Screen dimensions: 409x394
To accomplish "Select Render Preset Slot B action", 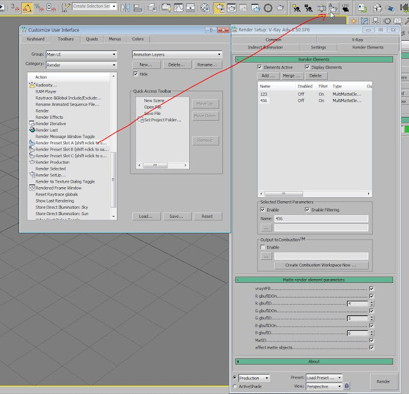I will click(x=69, y=149).
